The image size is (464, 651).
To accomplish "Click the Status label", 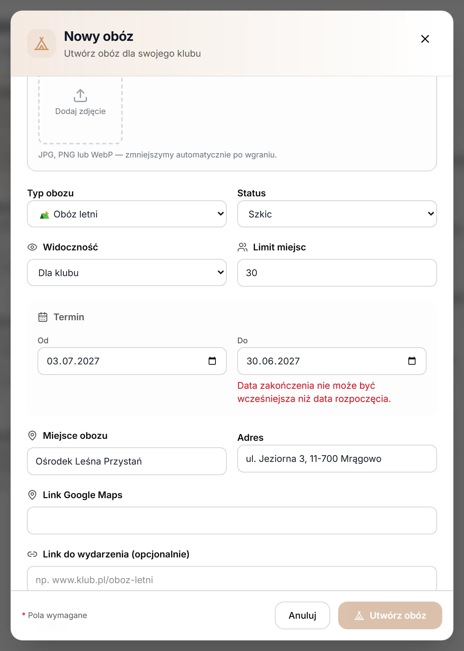I will click(x=251, y=193).
